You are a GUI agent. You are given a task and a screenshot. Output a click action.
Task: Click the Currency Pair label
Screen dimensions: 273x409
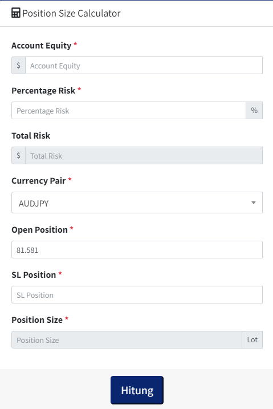pyautogui.click(x=39, y=181)
